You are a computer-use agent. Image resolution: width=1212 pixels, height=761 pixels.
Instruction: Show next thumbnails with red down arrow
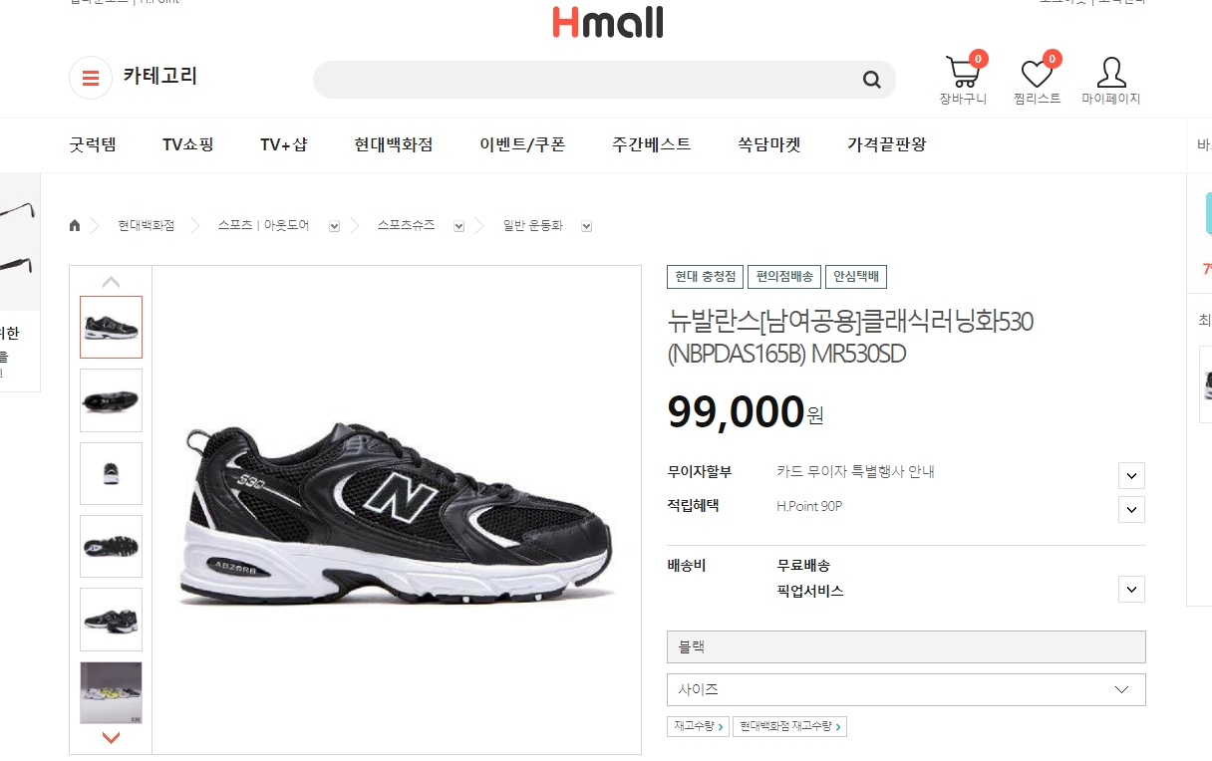click(x=111, y=738)
